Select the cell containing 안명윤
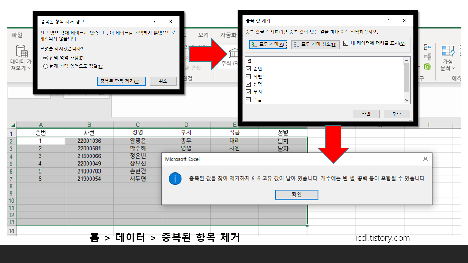The height and width of the screenshot is (263, 468). [x=138, y=141]
